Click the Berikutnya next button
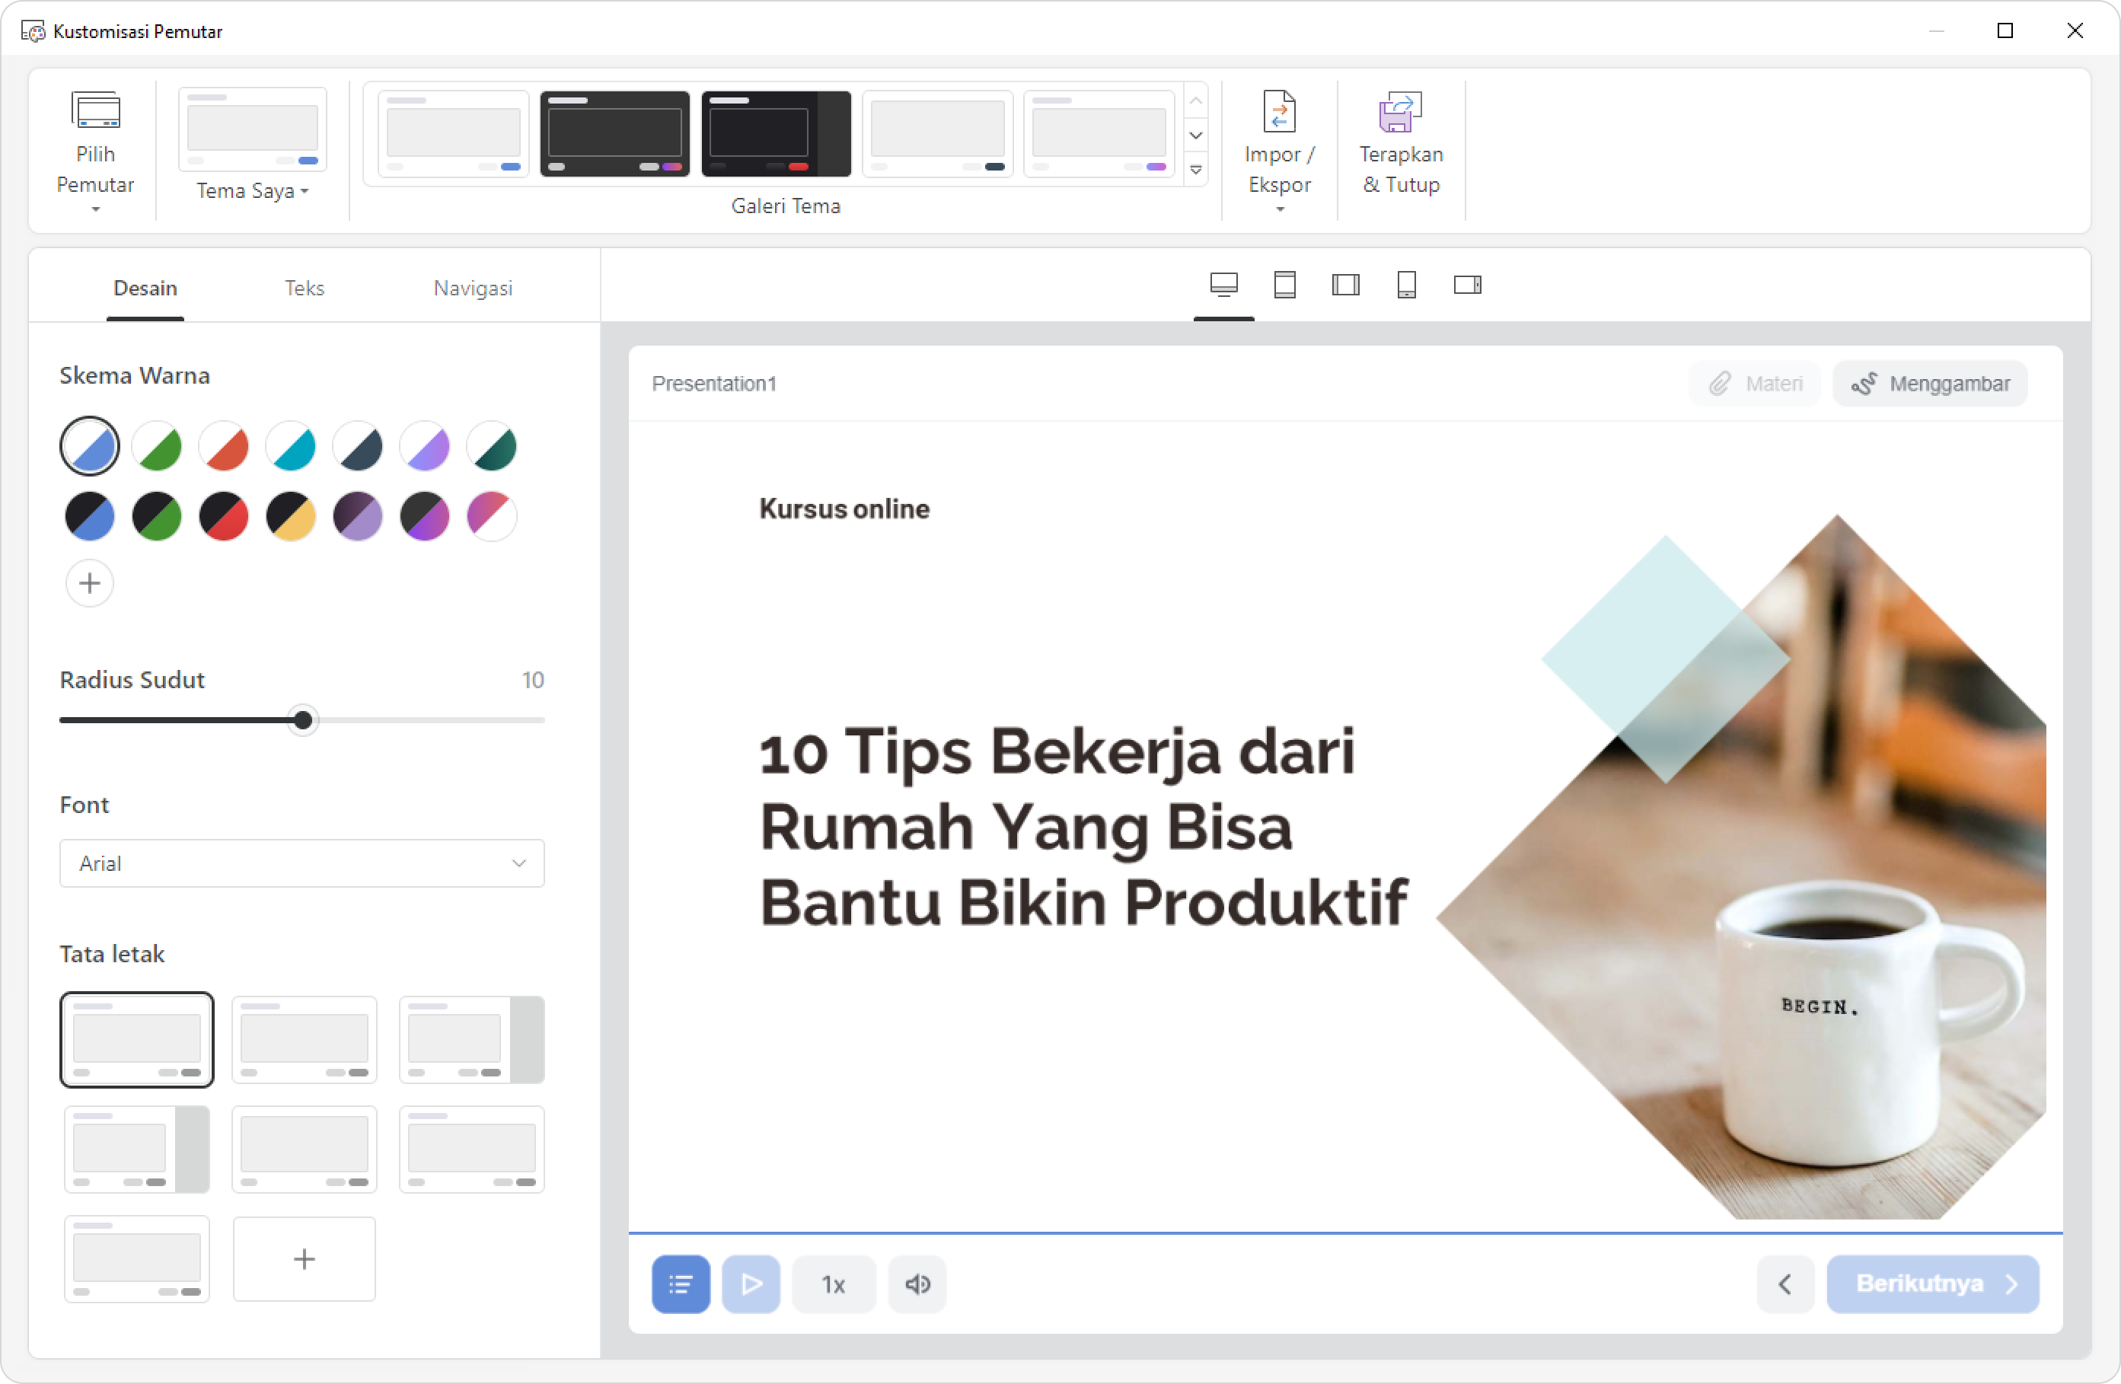 [x=1932, y=1284]
